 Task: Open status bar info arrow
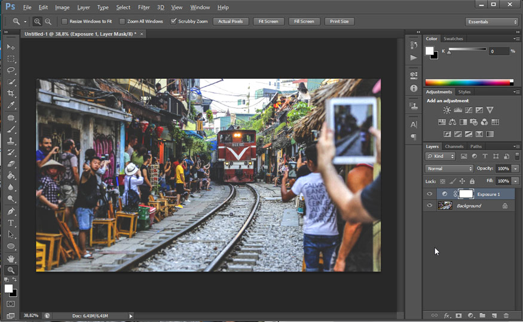point(131,316)
